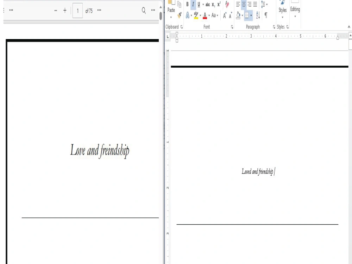Open the Underline style dropdown arrow

203,5
